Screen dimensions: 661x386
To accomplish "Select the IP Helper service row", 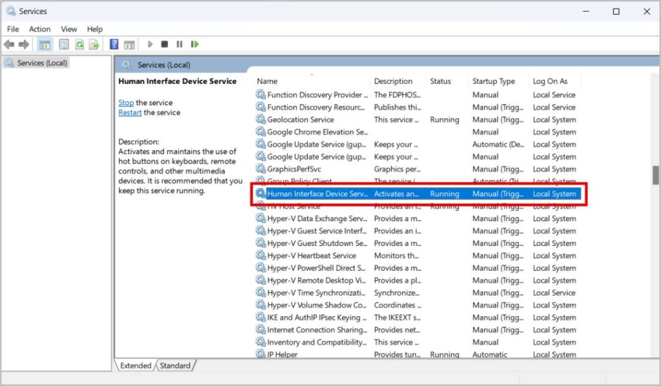I will (x=418, y=354).
